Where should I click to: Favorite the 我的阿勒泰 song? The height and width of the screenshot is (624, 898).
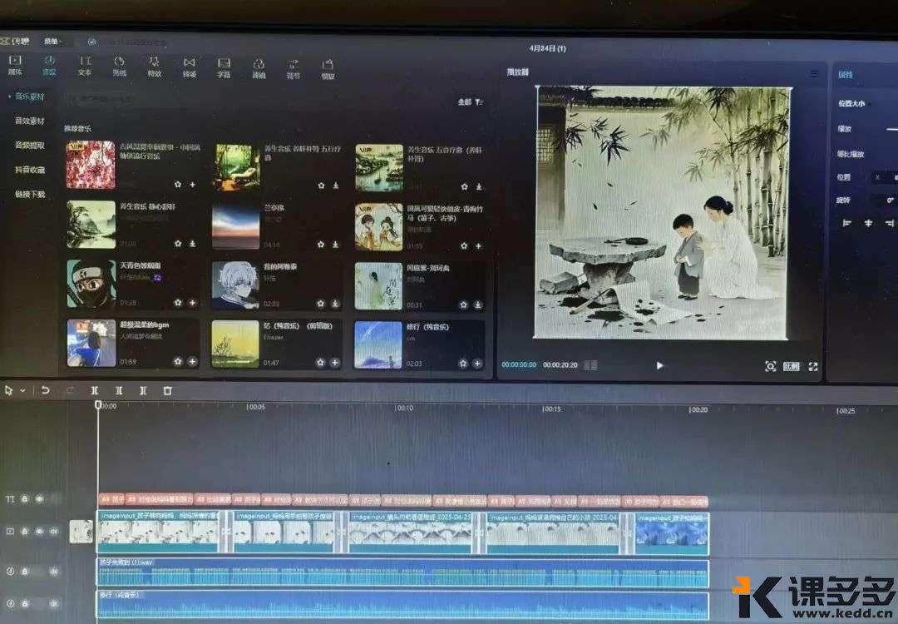[x=321, y=304]
